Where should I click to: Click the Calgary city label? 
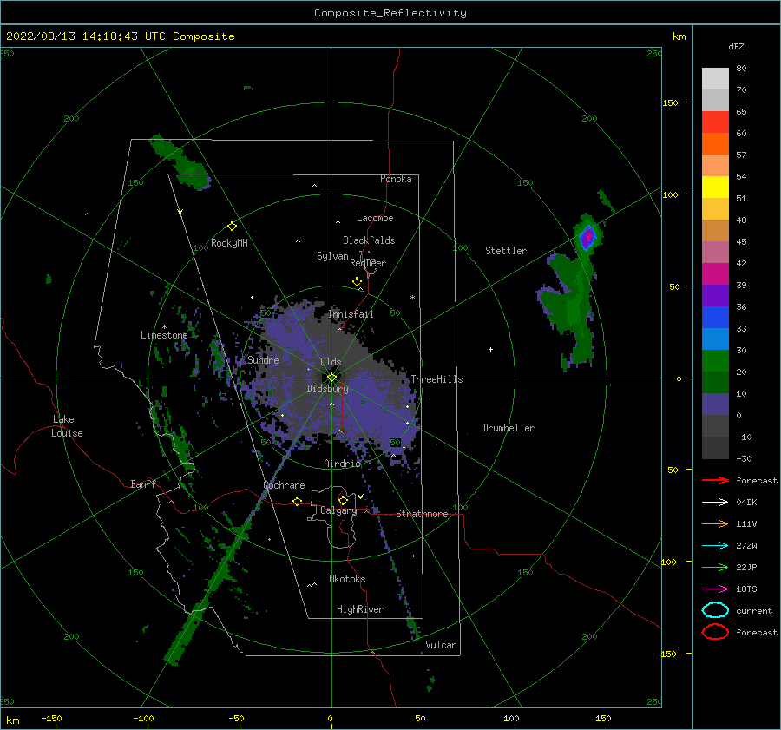338,510
